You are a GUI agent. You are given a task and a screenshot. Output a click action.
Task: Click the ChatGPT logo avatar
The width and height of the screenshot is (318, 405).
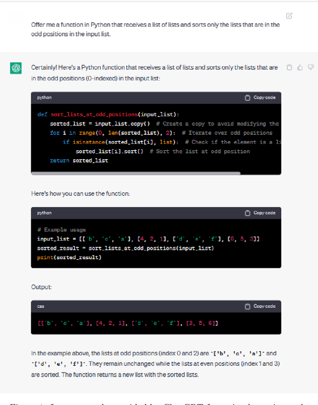16,68
